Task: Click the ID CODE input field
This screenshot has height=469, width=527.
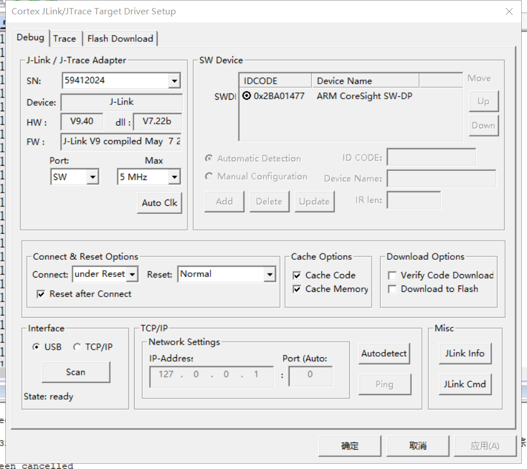Action: [x=431, y=157]
